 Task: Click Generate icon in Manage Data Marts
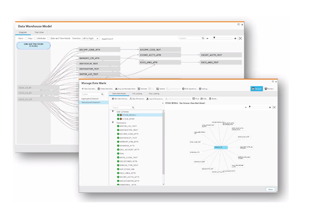coord(139,89)
